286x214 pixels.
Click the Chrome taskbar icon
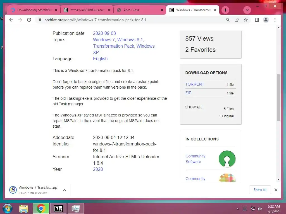(x=41, y=208)
